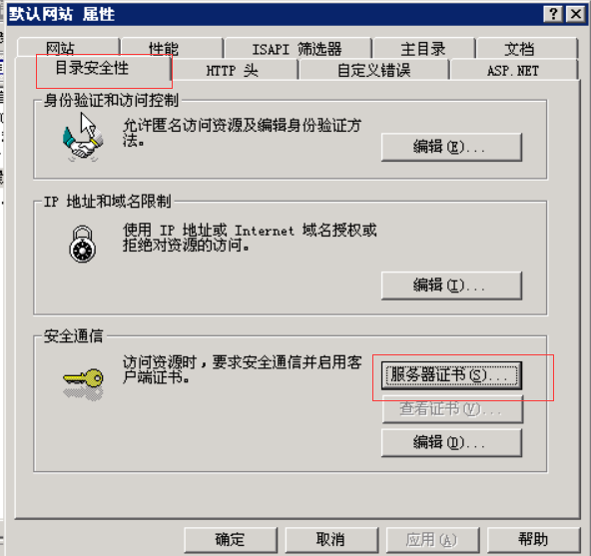
Task: Close the 默认网站 属性 dialog
Action: point(576,14)
